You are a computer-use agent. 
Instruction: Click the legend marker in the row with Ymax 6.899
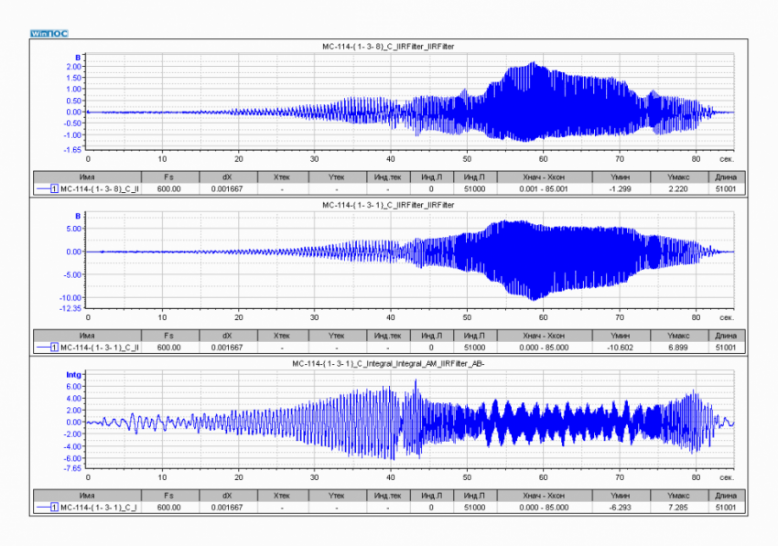coord(48,348)
